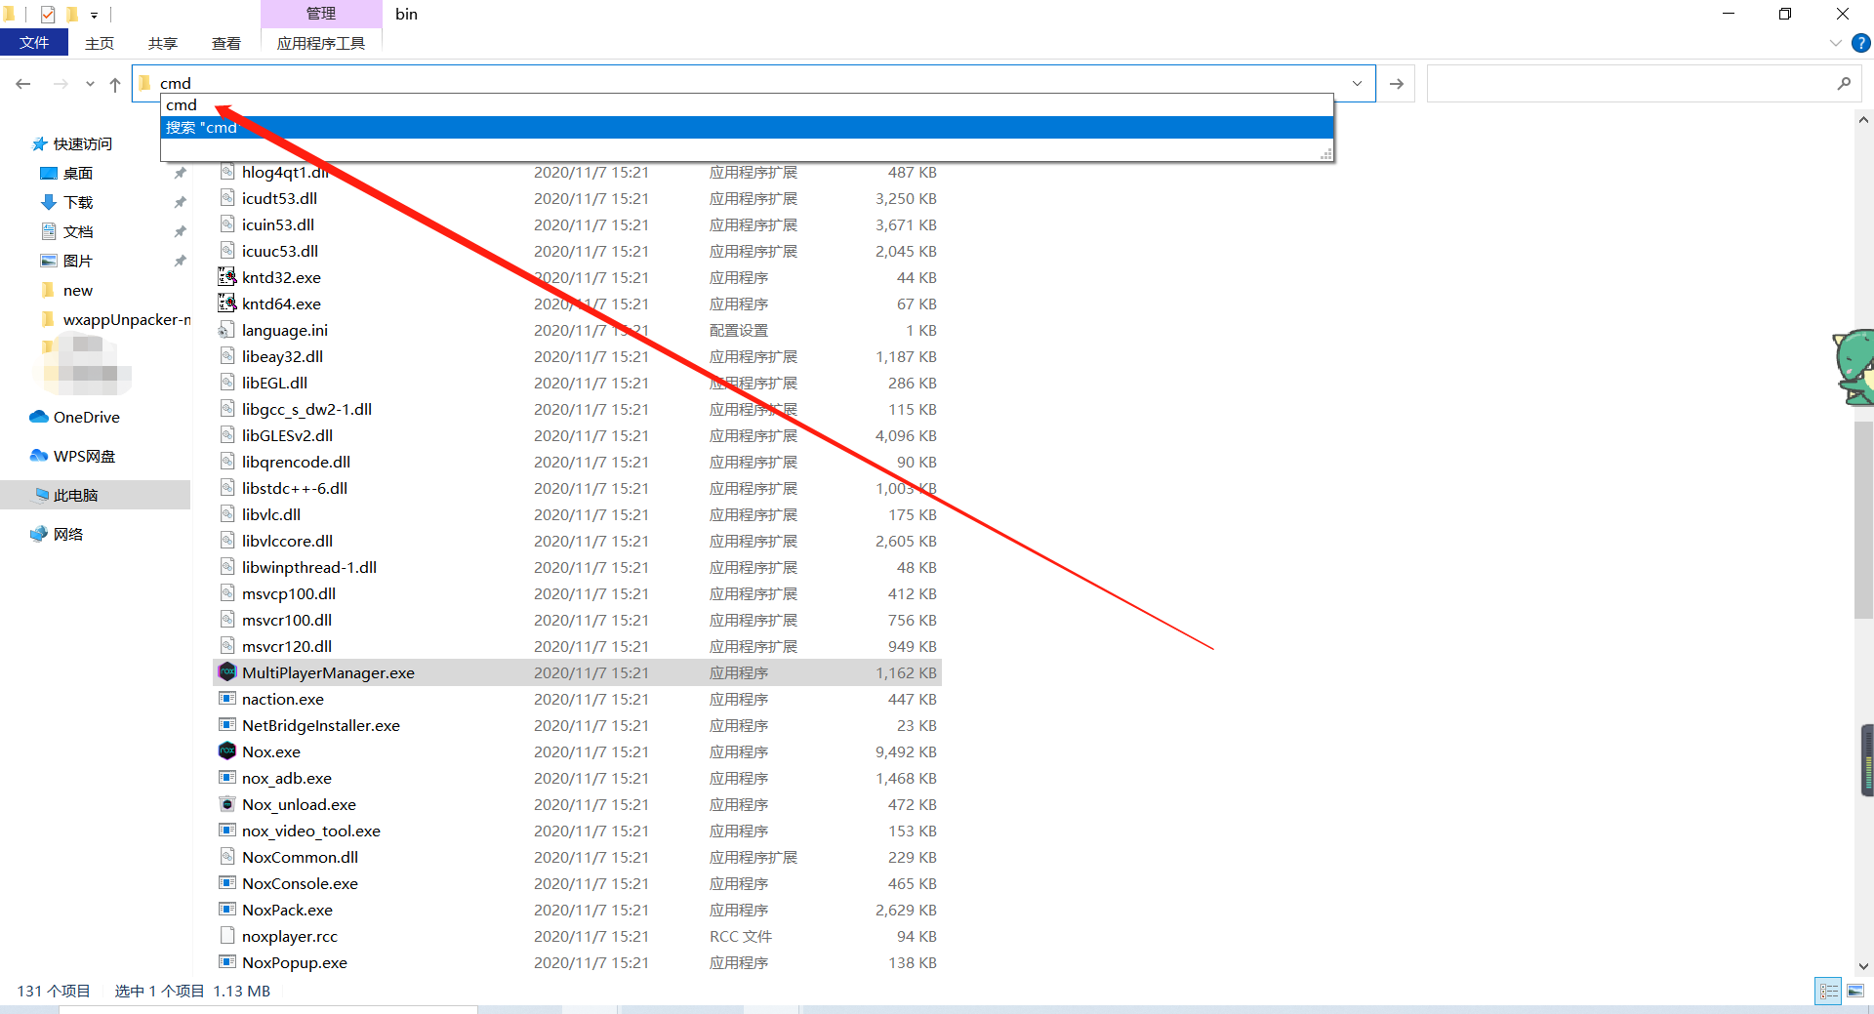Click the properties checkmark quick-access icon
This screenshot has width=1874, height=1014.
point(47,14)
